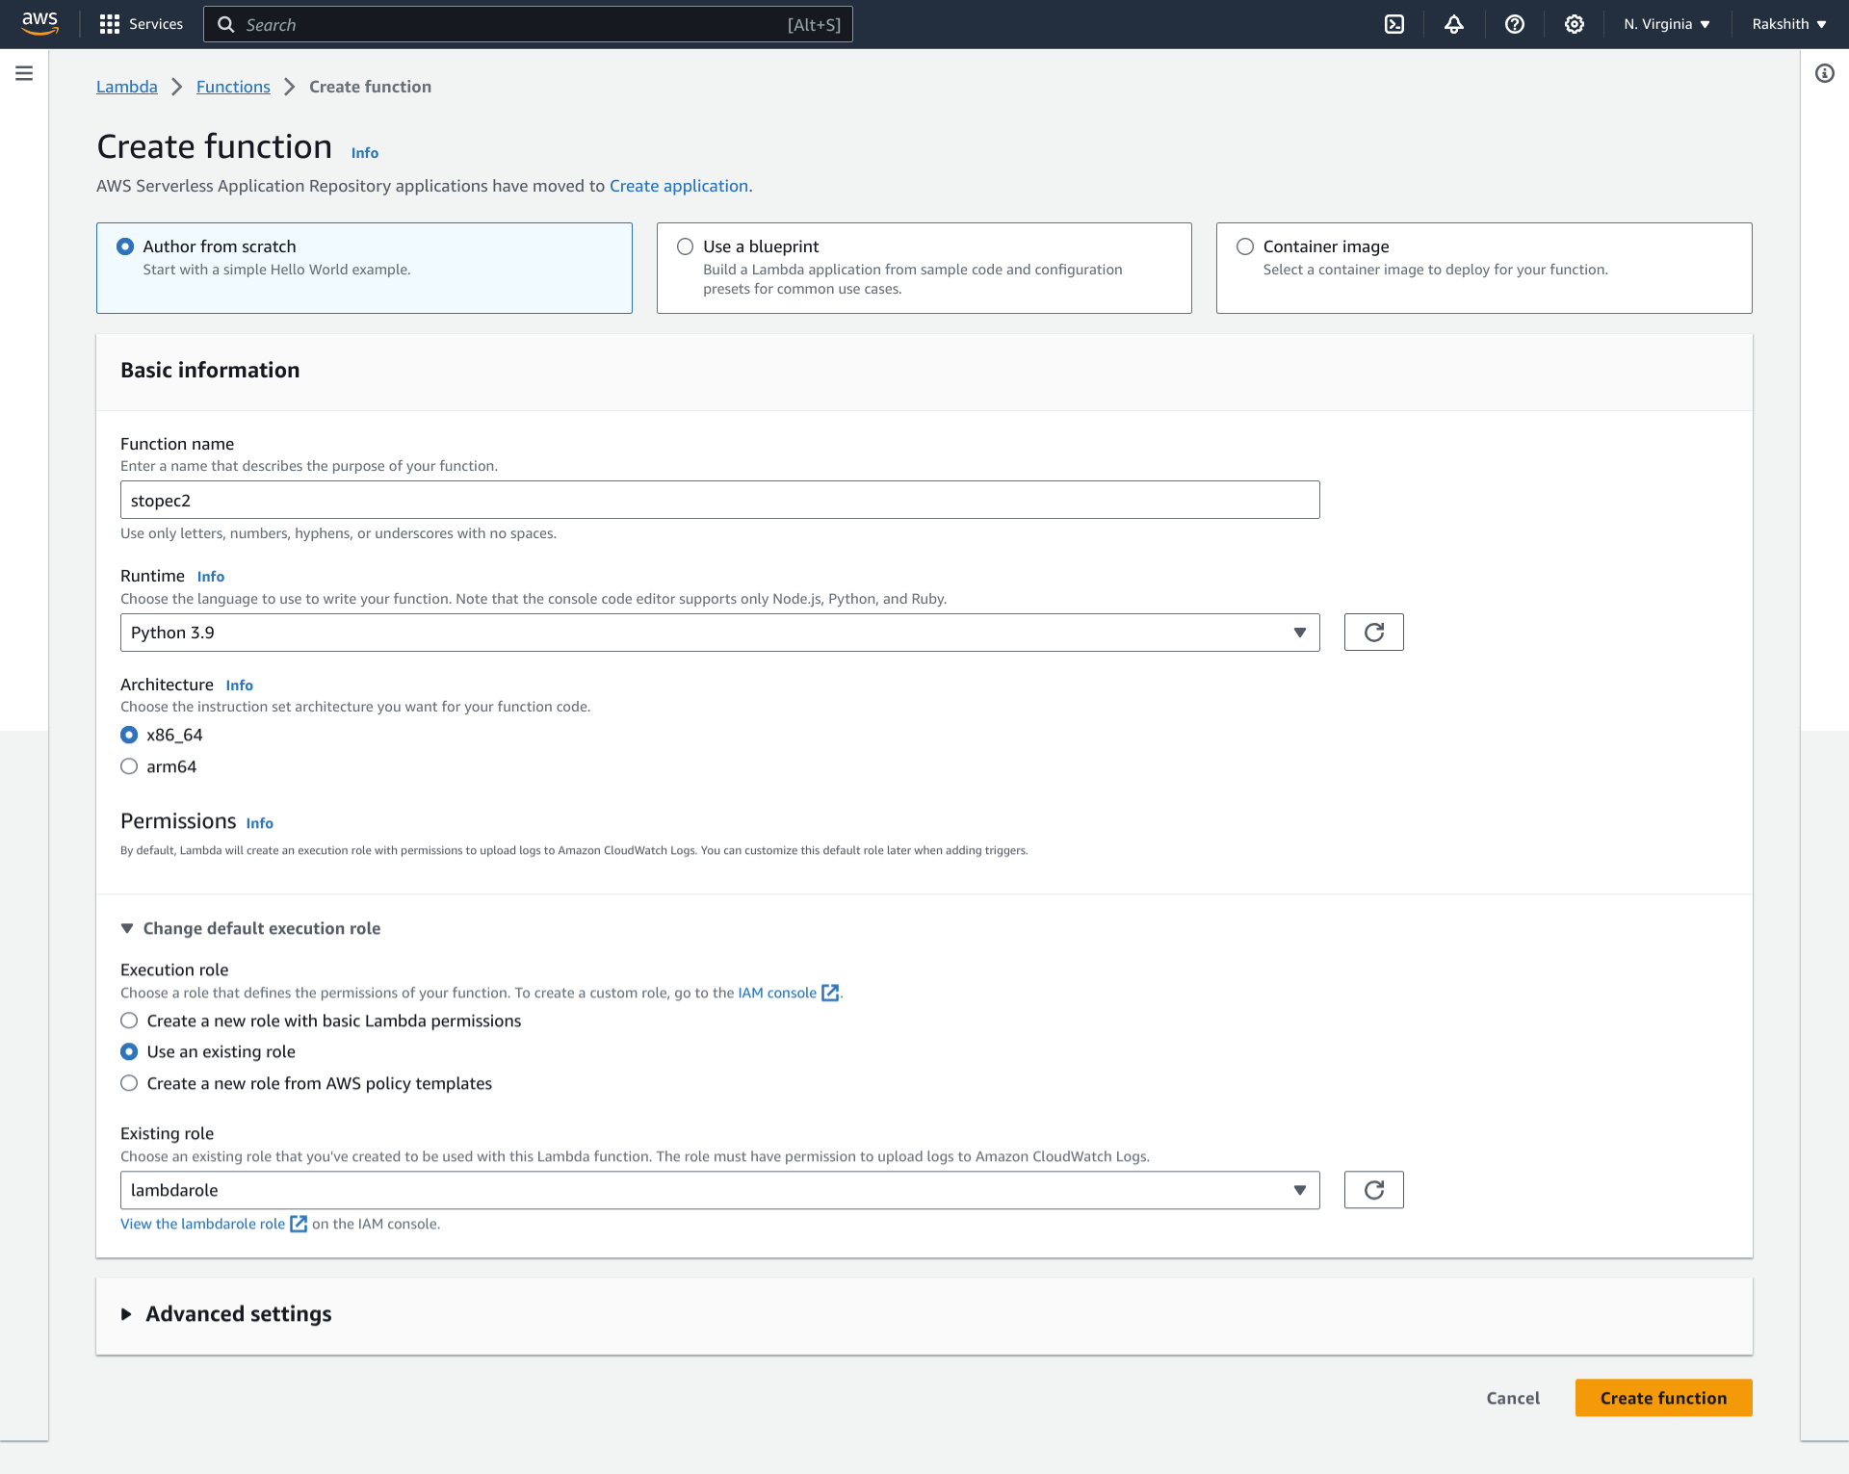This screenshot has height=1474, width=1849.
Task: Click the Function name input field
Action: (719, 500)
